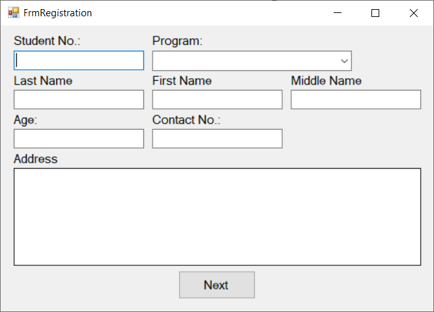Click the 'Address' label

pos(36,159)
